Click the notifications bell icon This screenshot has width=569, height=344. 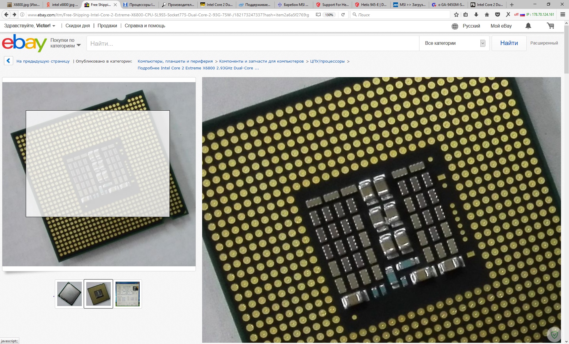pyautogui.click(x=528, y=26)
